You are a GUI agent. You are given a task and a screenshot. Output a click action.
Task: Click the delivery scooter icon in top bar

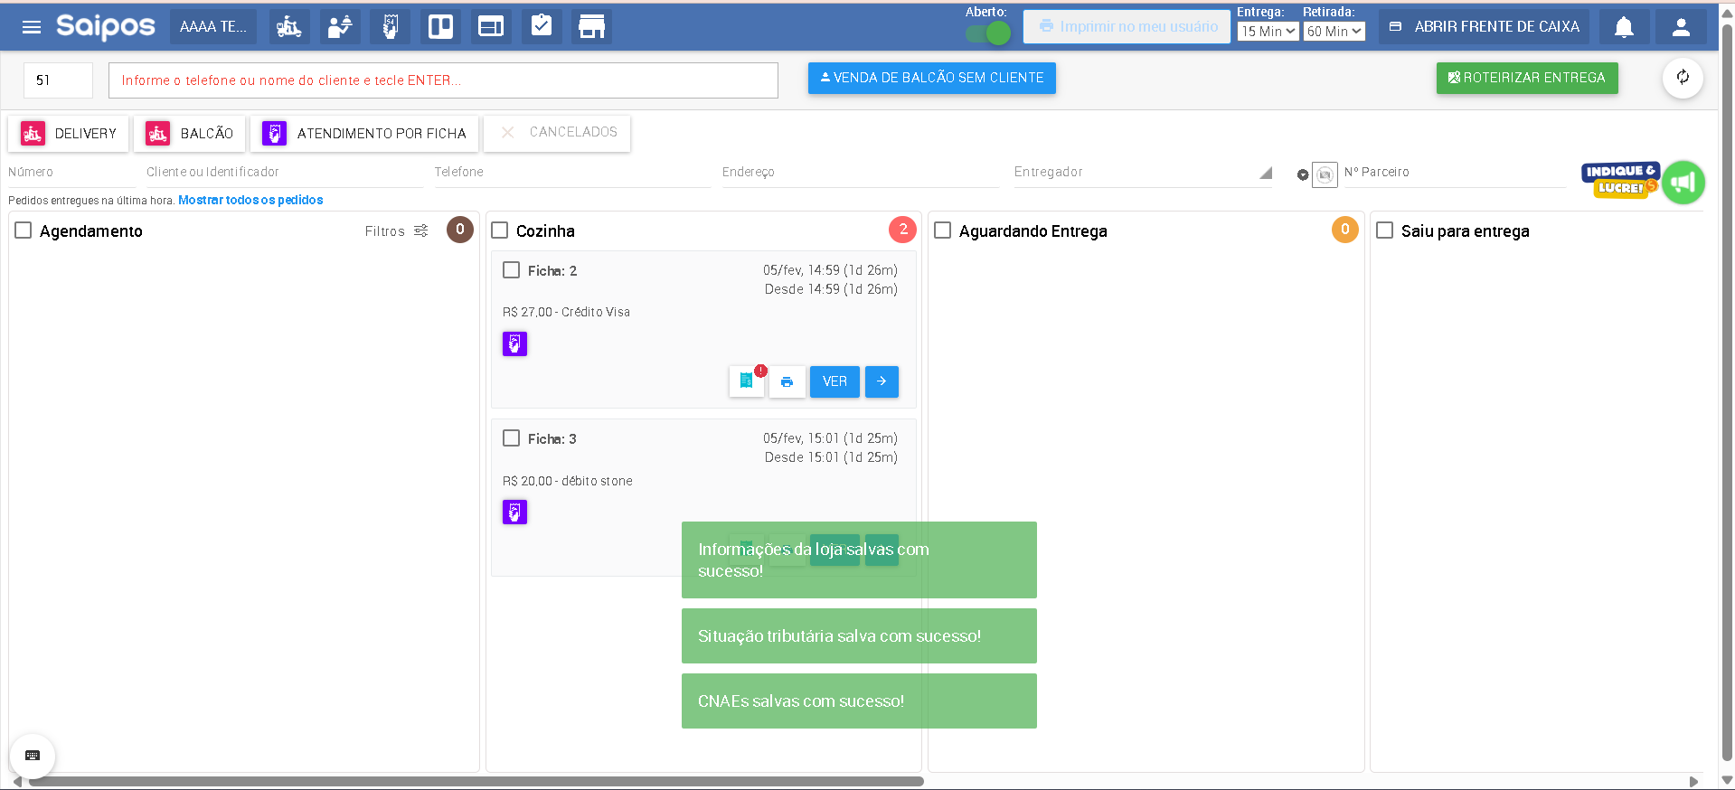coord(289,27)
